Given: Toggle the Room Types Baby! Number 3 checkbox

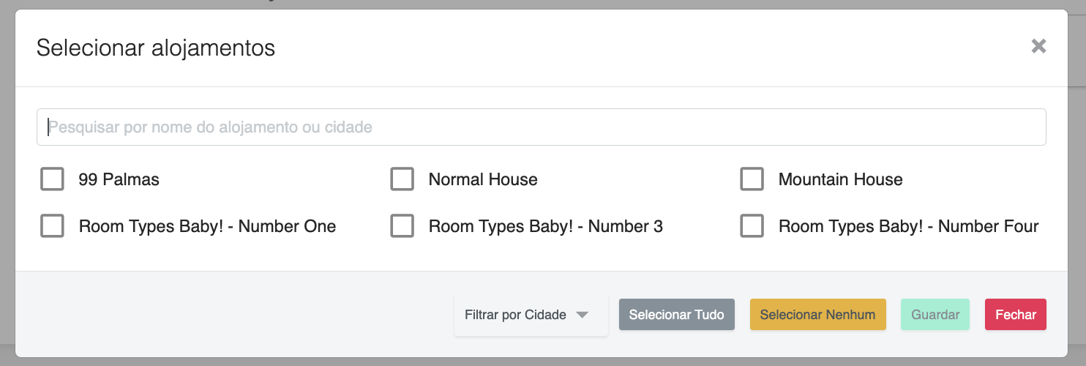Looking at the screenshot, I should [x=402, y=226].
